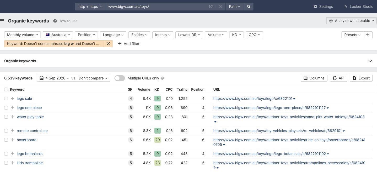
Task: Sort by Traffic column header
Action: (182, 89)
